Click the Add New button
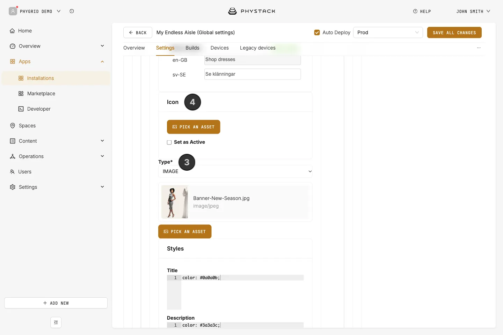Image resolution: width=503 pixels, height=335 pixels. [x=56, y=303]
